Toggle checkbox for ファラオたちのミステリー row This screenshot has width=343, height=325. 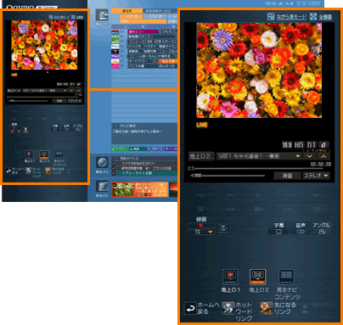tap(114, 164)
